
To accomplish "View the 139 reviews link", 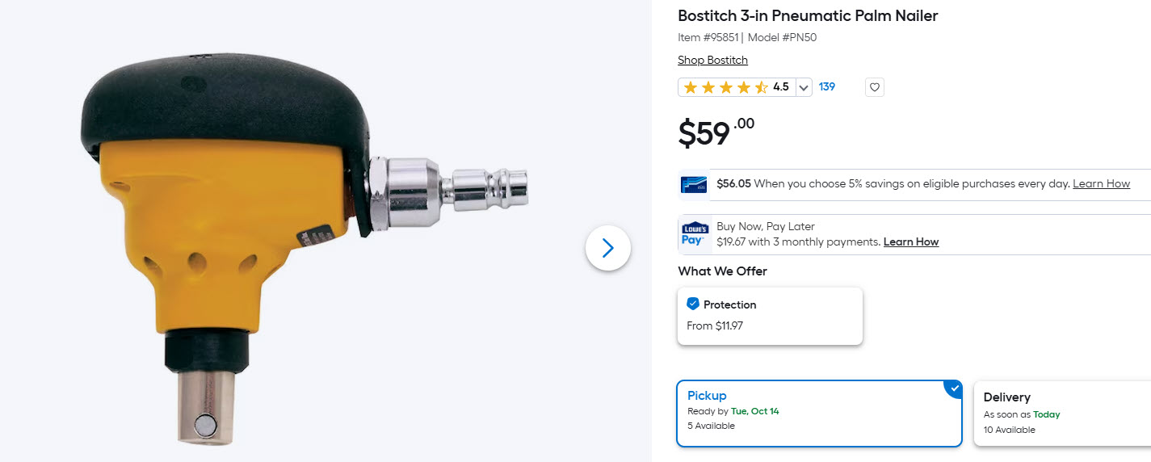I will (x=826, y=87).
